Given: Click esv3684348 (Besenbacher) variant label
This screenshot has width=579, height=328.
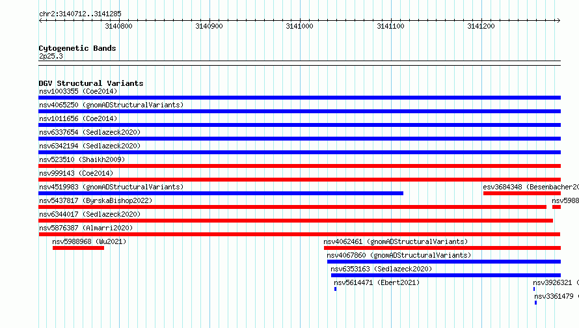Looking at the screenshot, I should (x=531, y=187).
